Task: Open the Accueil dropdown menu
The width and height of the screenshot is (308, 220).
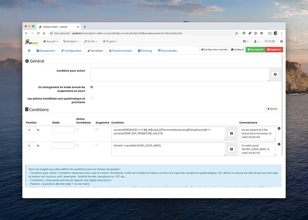Action: [50, 41]
